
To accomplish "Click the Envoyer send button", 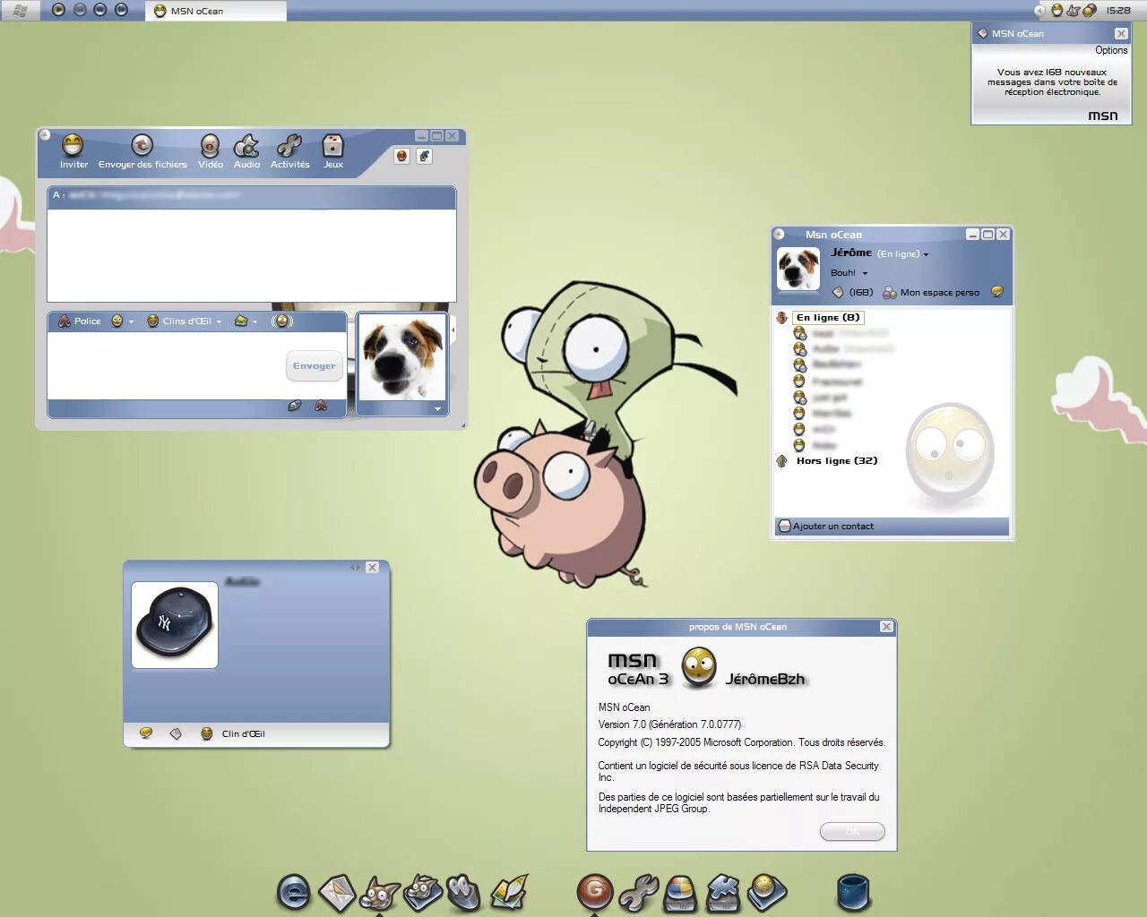I will coord(314,365).
